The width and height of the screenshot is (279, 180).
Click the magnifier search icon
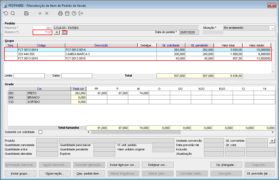click(13, 13)
